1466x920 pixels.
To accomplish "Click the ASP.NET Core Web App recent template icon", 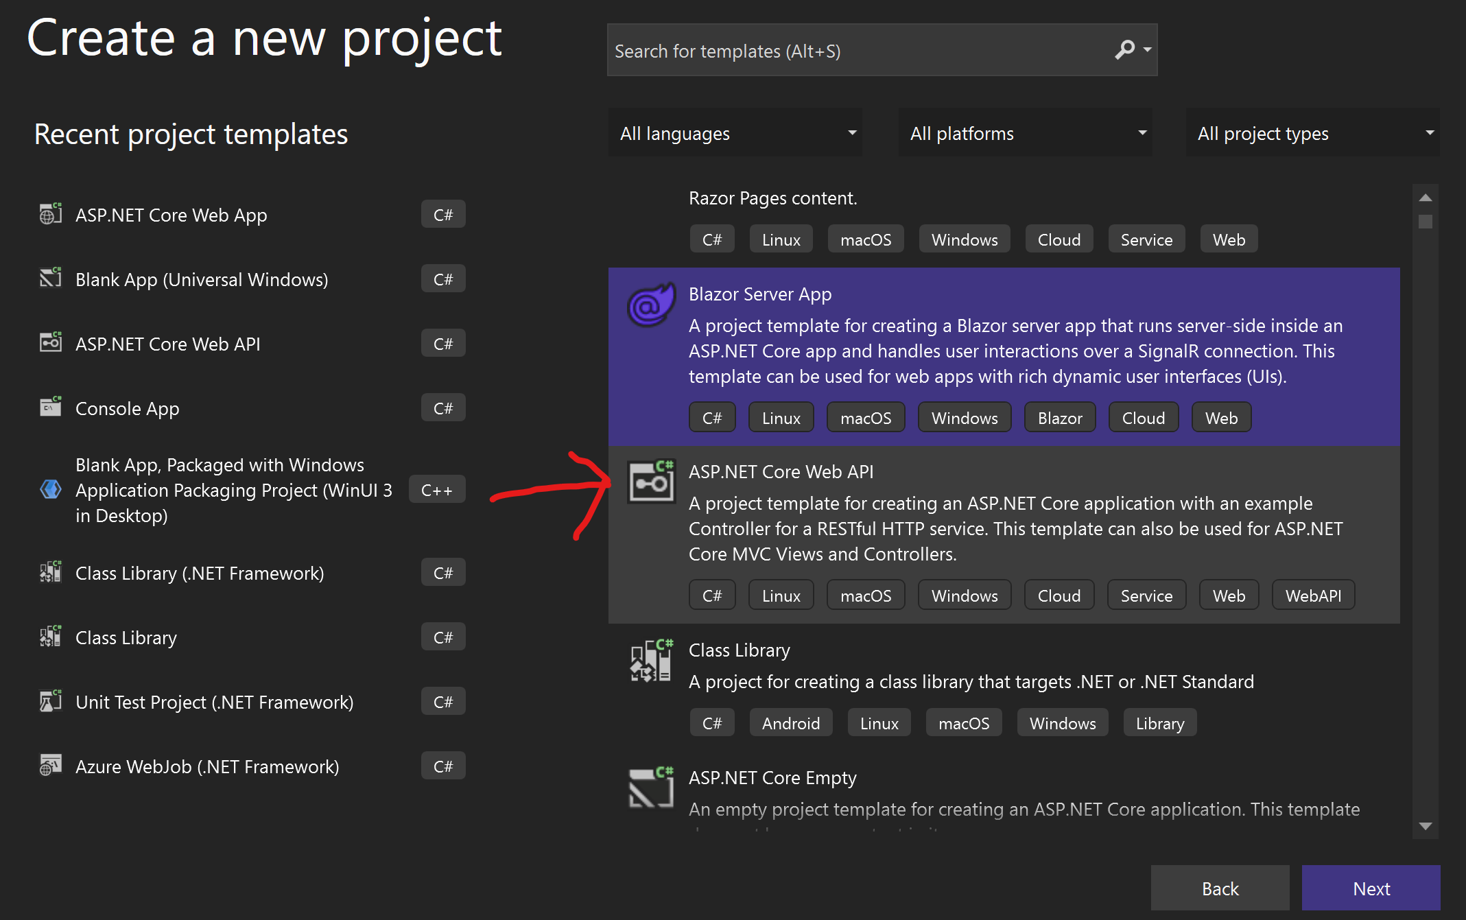I will [x=51, y=214].
